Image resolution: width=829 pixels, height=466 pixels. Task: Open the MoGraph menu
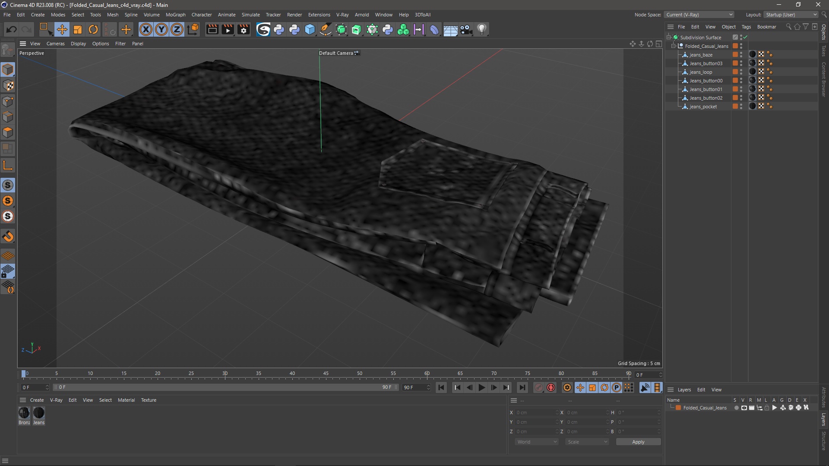tap(176, 15)
